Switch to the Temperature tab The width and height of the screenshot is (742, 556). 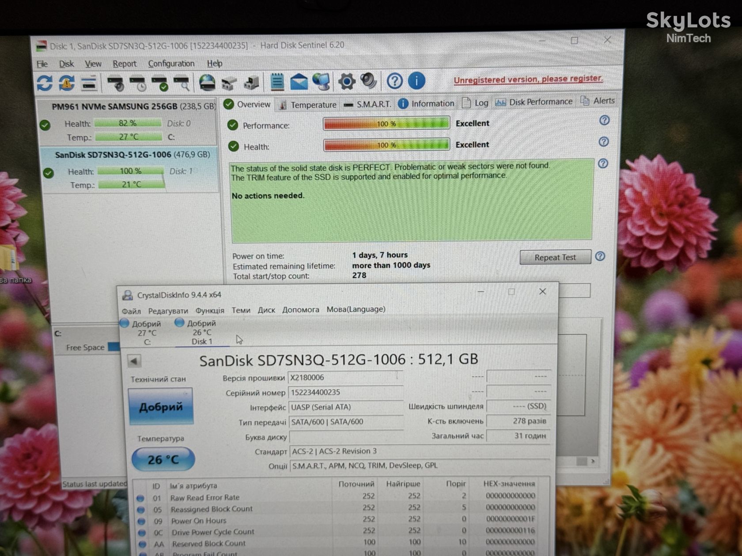[308, 105]
